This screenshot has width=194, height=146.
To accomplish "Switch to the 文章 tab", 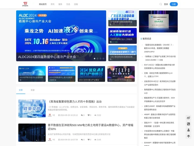I will click(x=21, y=90).
